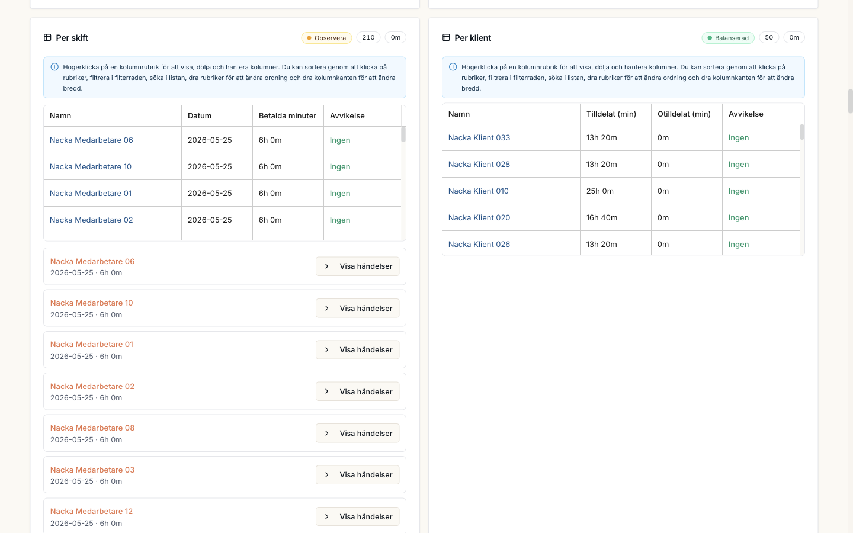Click the Nacka Medarbetare 08 card title
Image resolution: width=853 pixels, height=533 pixels.
coord(92,428)
